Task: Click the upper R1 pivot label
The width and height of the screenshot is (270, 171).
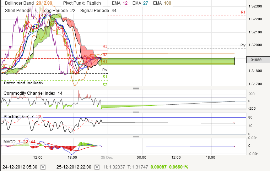Action: pos(243,12)
